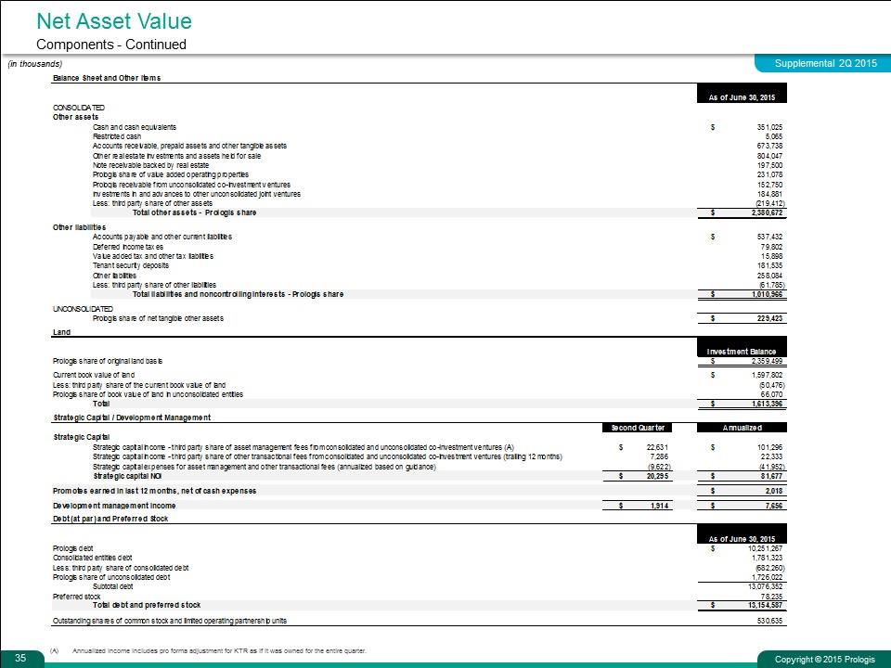Select total debt value 13,154,587
The width and height of the screenshot is (891, 668).
765,606
